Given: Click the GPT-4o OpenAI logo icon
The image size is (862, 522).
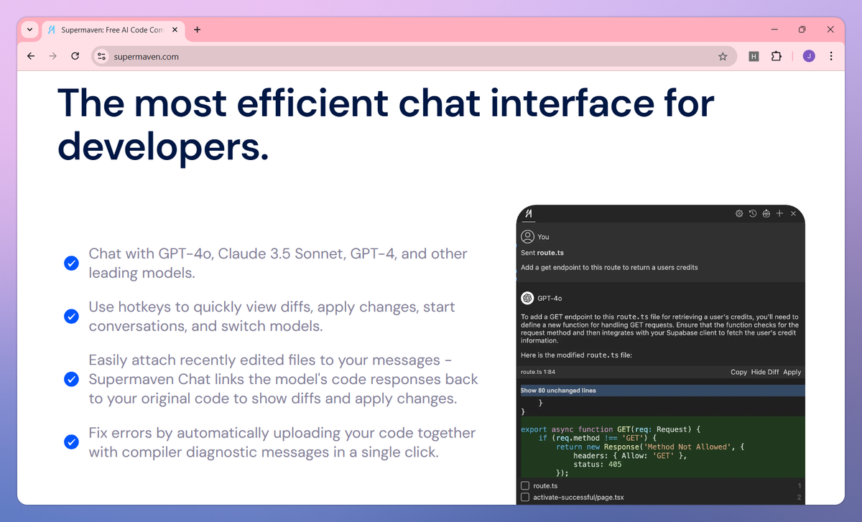Looking at the screenshot, I should (x=527, y=297).
